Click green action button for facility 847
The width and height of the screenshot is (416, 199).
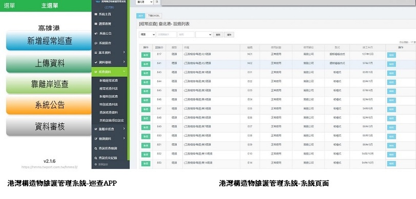(146, 109)
